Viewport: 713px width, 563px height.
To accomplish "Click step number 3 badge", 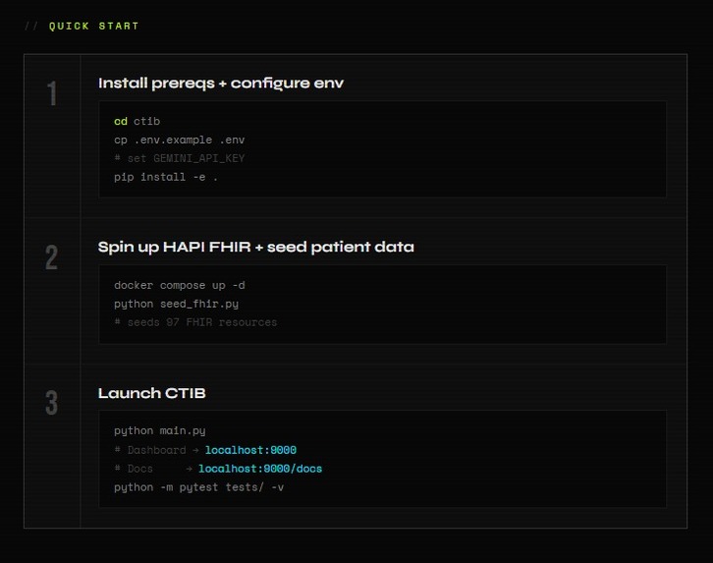I will point(51,403).
